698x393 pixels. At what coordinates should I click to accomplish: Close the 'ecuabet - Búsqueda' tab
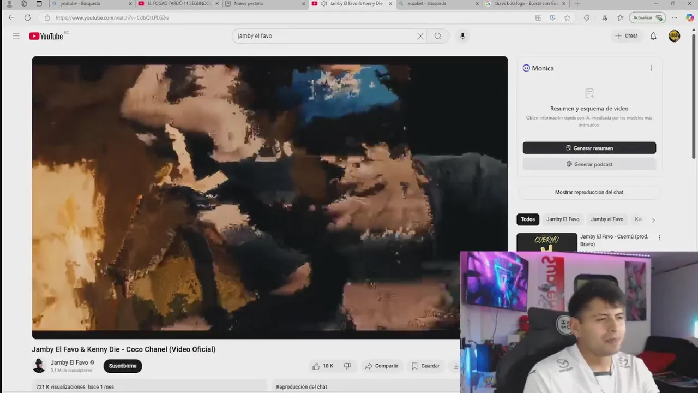477,4
